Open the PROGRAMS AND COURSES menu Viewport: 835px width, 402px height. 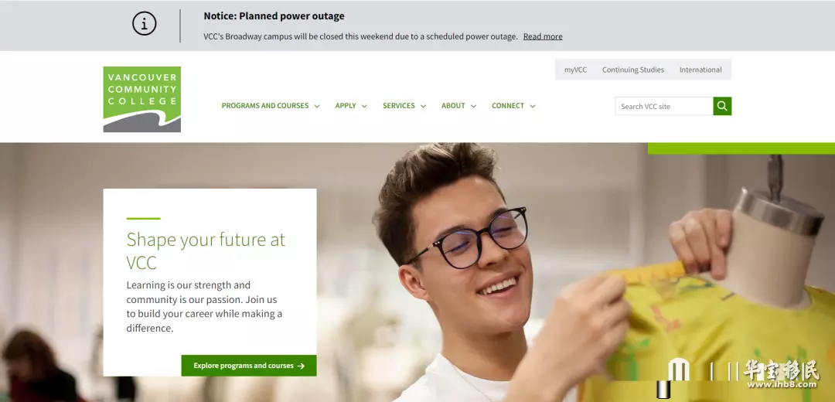click(x=265, y=105)
